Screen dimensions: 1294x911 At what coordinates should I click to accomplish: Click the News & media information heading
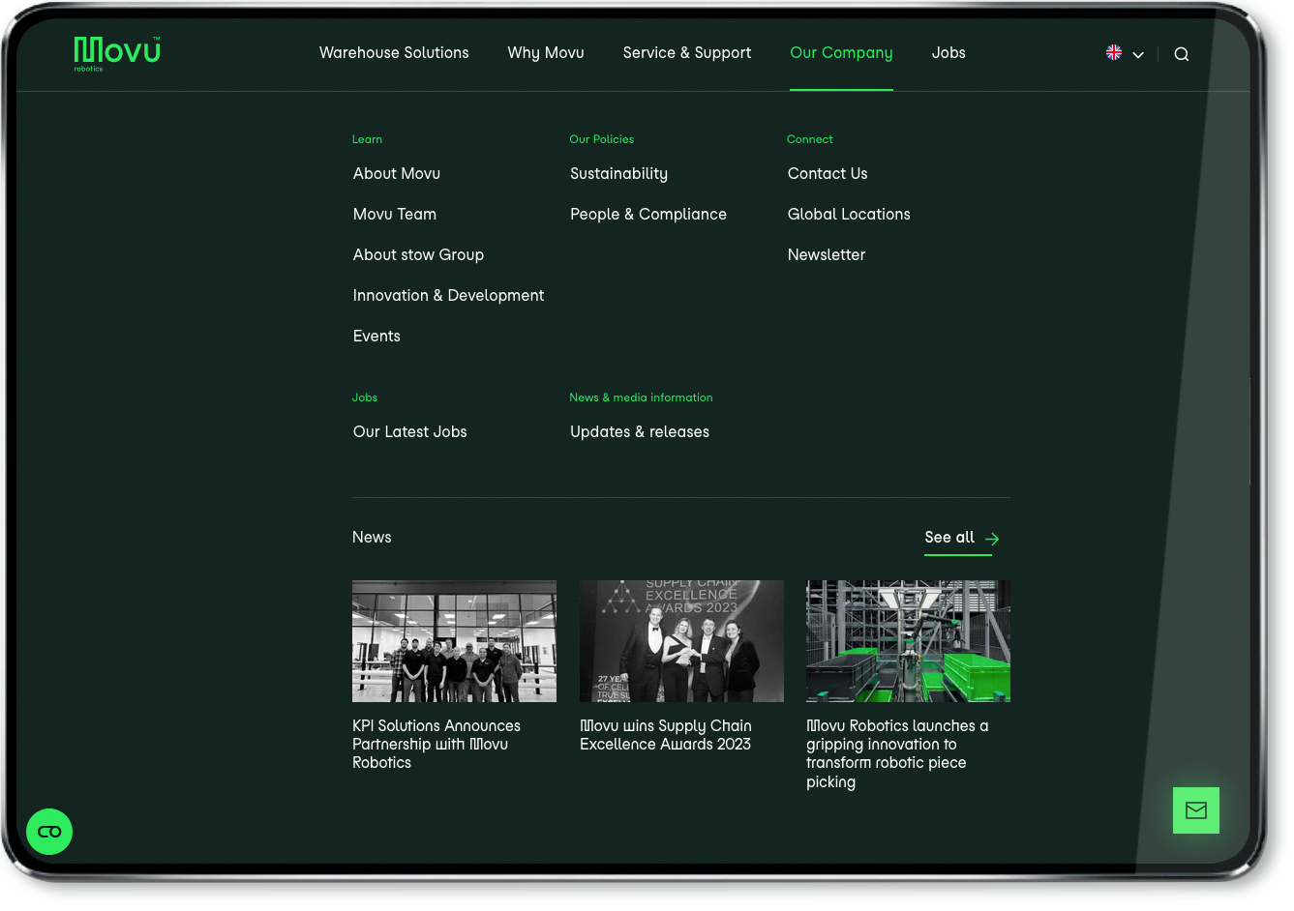coord(641,397)
